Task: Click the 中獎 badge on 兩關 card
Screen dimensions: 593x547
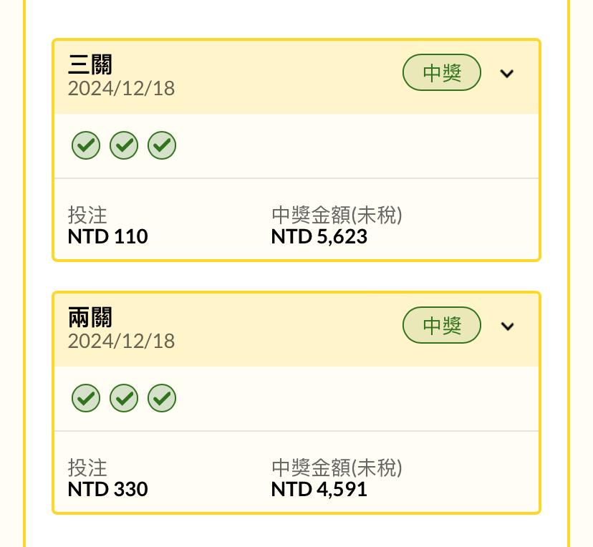Action: [x=442, y=325]
